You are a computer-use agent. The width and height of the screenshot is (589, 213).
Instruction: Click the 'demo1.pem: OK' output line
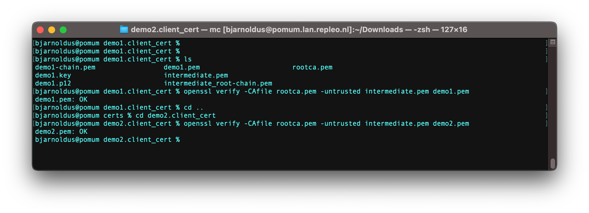(x=61, y=100)
